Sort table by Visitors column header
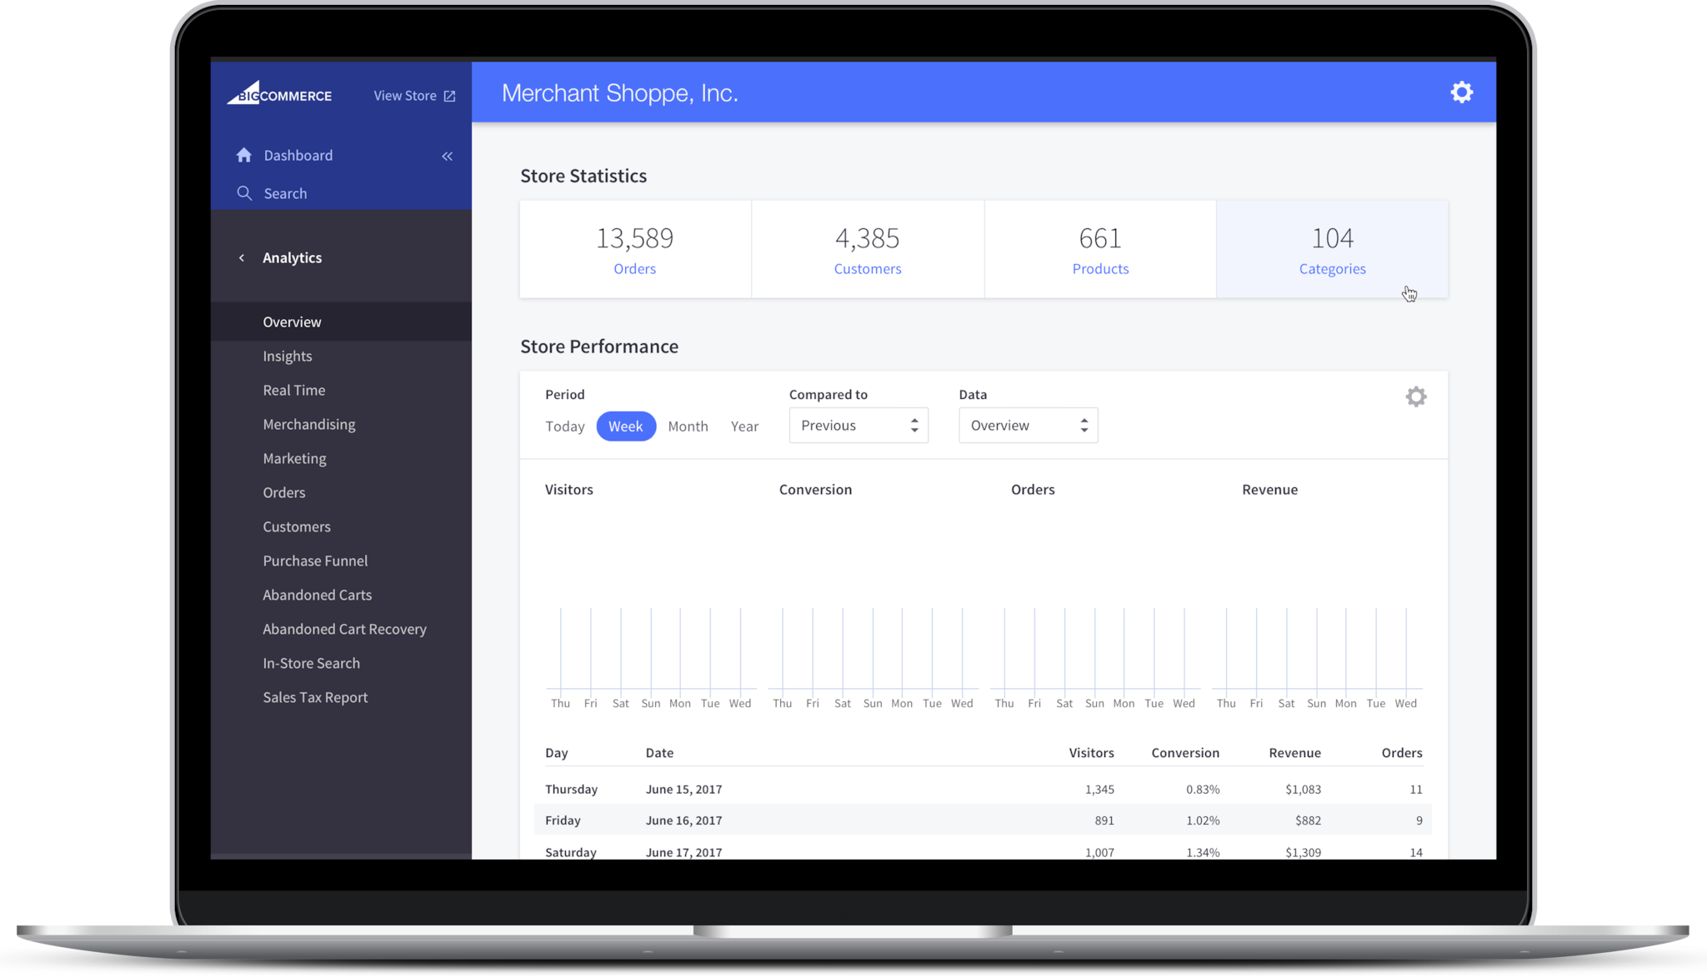The image size is (1707, 977). point(1092,753)
